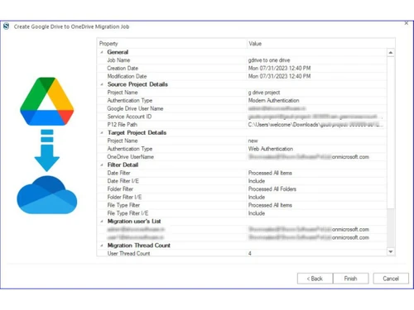This screenshot has height=310, width=414.
Task: Click the Target Project Details heading
Action: 137,133
